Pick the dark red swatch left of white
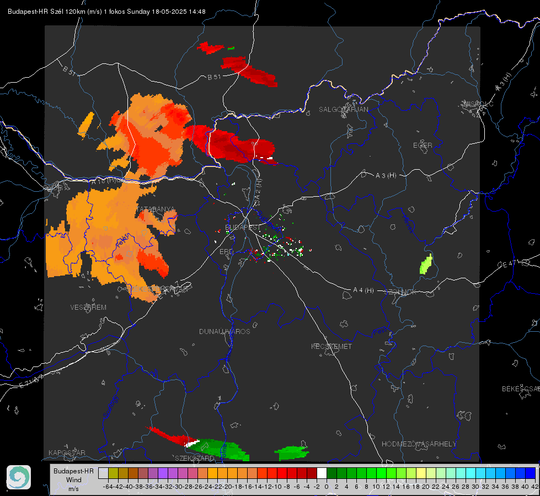 [312, 473]
